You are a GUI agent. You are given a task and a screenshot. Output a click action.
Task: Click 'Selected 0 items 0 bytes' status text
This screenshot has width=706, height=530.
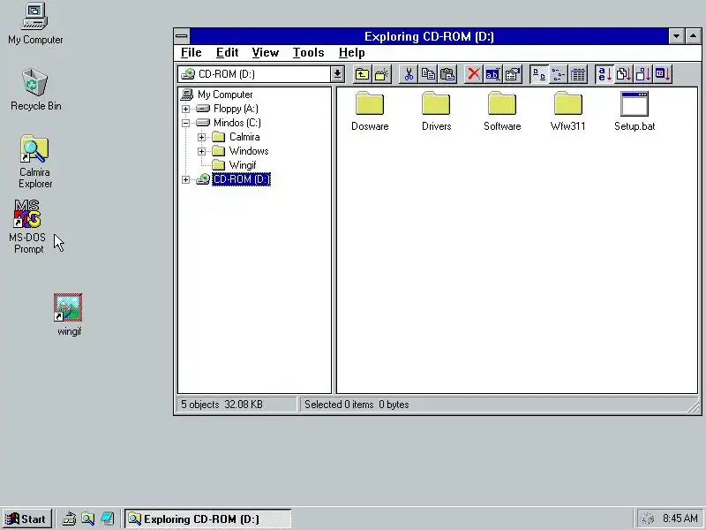click(357, 405)
